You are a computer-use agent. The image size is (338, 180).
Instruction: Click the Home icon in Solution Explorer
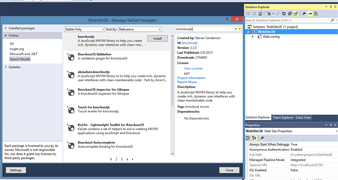click(260, 14)
